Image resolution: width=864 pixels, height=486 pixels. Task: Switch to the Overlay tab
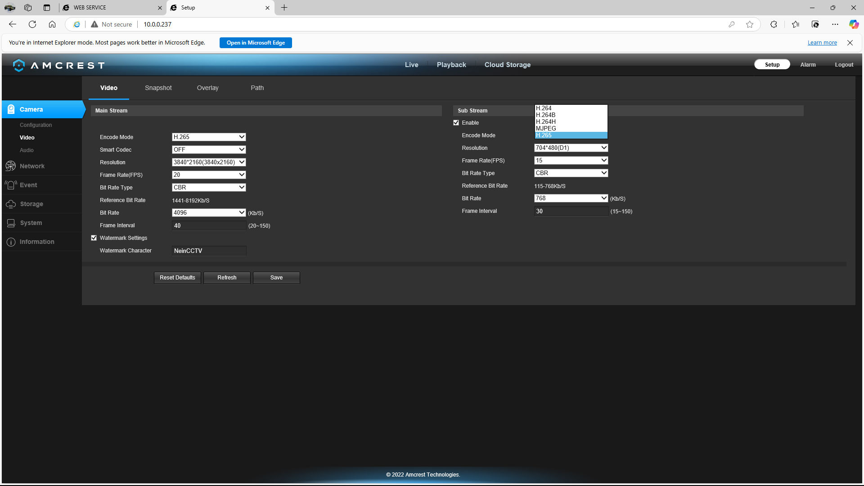[x=207, y=88]
